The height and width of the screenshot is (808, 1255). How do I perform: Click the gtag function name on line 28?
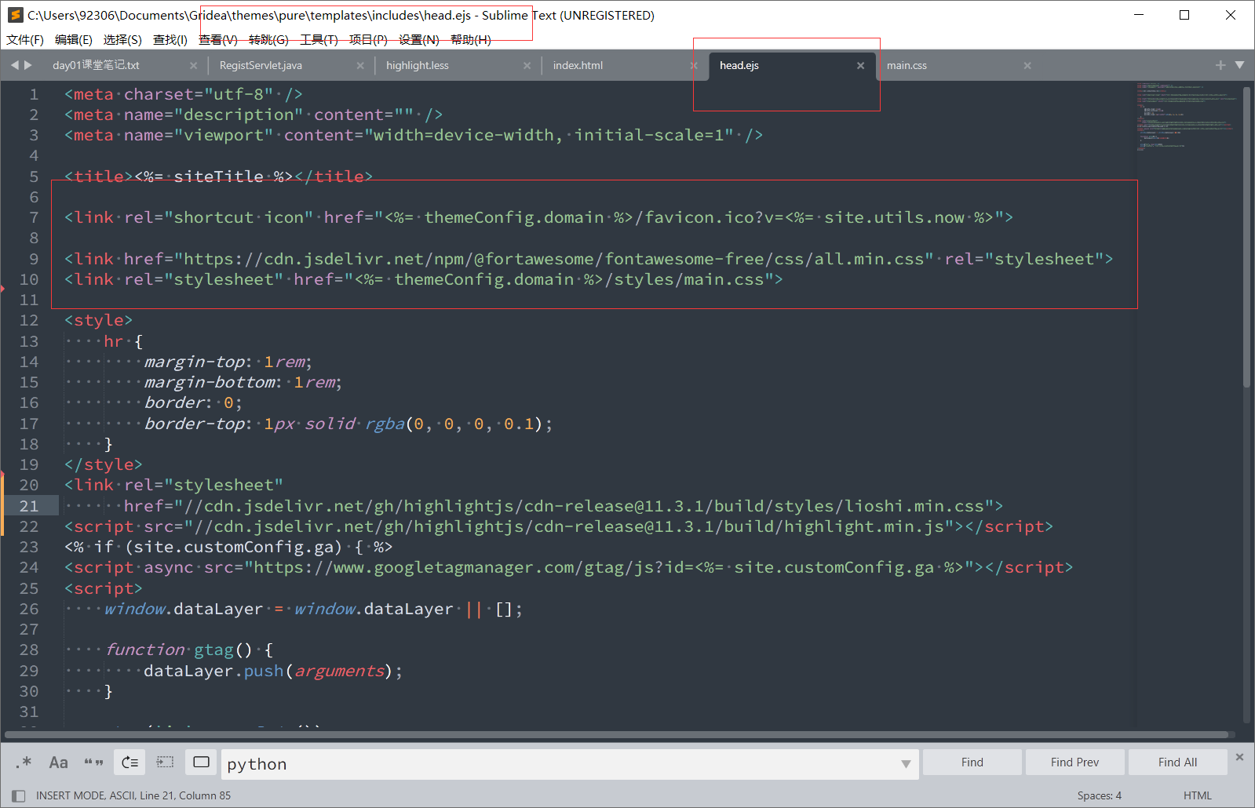click(213, 650)
